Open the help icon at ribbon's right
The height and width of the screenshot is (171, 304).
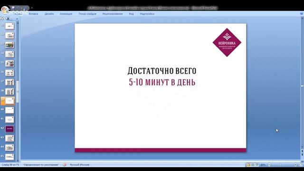302,14
